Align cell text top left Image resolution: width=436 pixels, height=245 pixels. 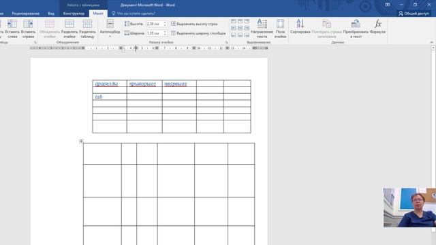coord(234,21)
